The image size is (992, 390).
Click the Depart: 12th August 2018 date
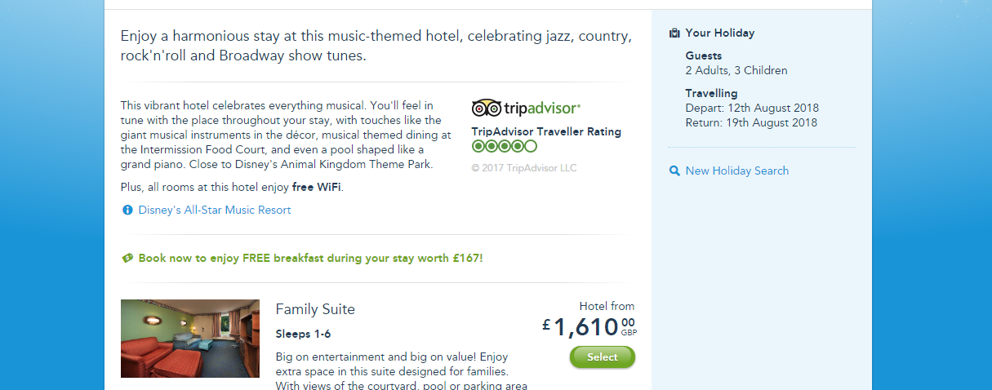pos(751,109)
